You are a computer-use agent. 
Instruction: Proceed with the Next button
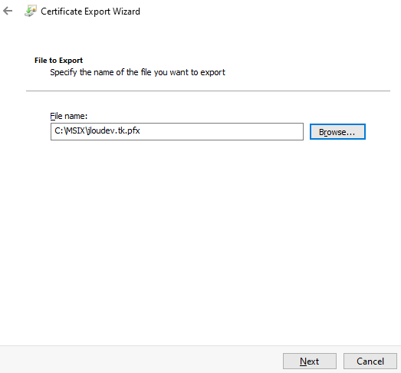pyautogui.click(x=310, y=361)
